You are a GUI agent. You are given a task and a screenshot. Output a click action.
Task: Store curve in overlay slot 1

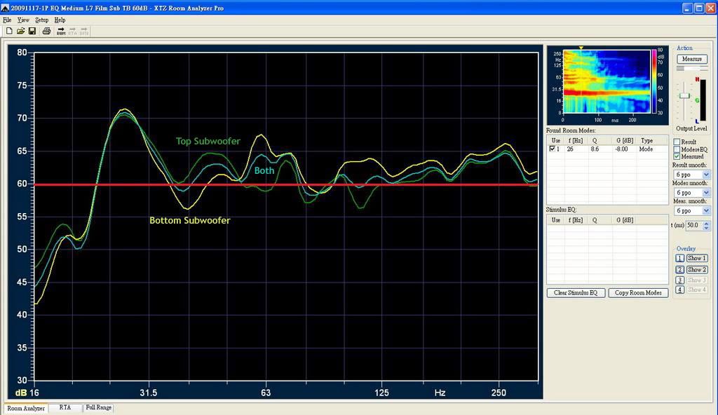click(679, 259)
